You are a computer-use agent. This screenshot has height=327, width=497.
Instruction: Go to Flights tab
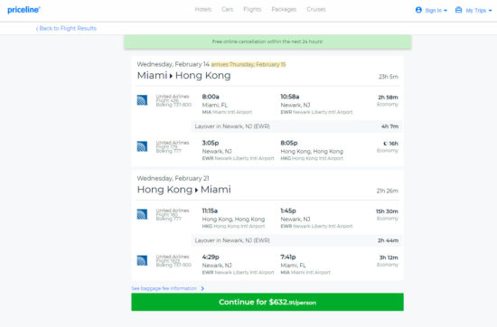click(x=252, y=10)
